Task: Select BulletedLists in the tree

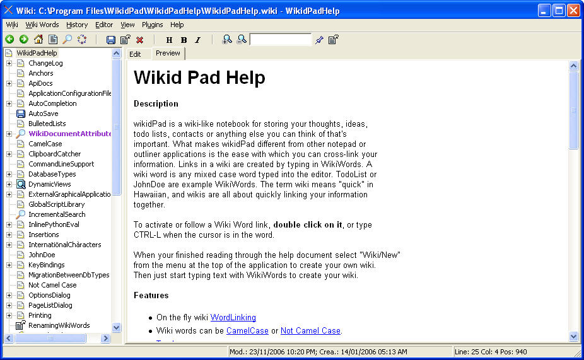Action: click(x=47, y=124)
